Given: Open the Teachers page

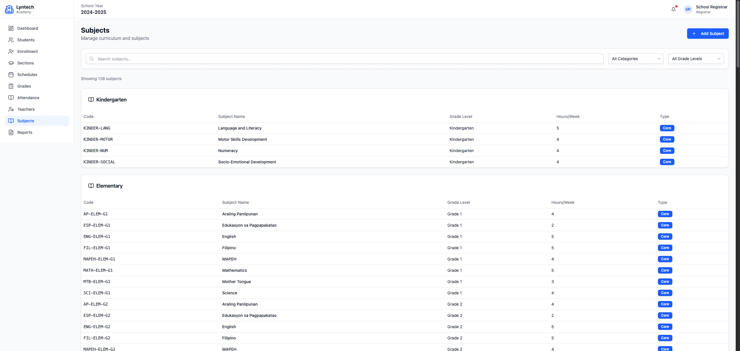Looking at the screenshot, I should [37, 109].
